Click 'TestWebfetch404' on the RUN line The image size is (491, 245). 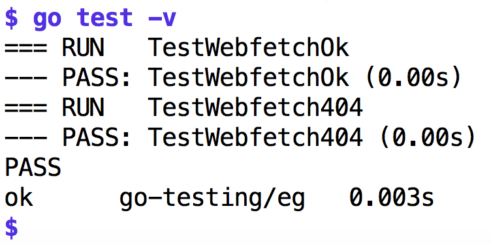(x=255, y=107)
